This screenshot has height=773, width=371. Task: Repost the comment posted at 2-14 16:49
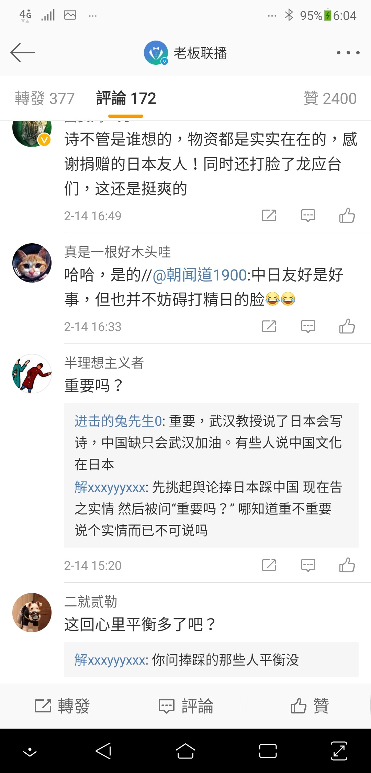click(269, 215)
